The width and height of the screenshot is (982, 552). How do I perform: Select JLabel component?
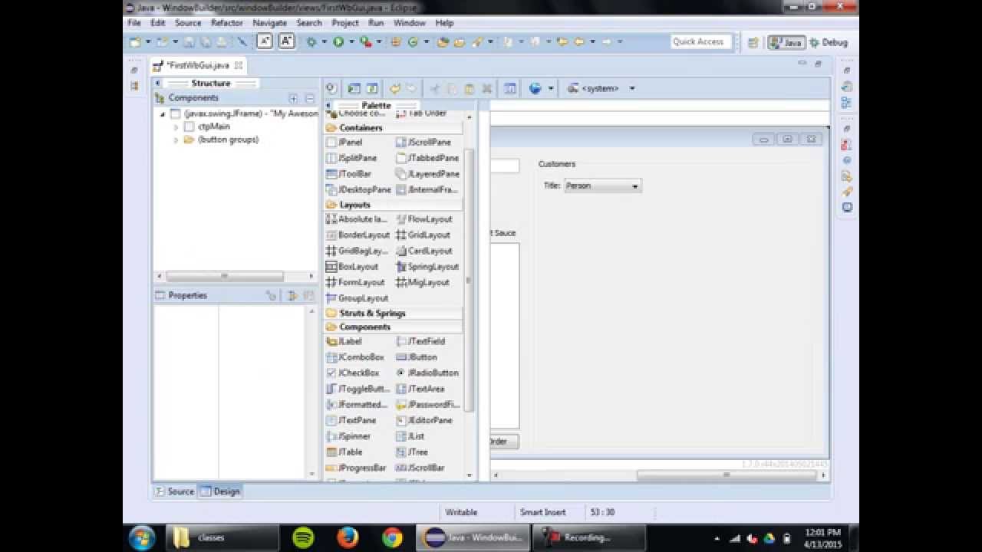344,341
